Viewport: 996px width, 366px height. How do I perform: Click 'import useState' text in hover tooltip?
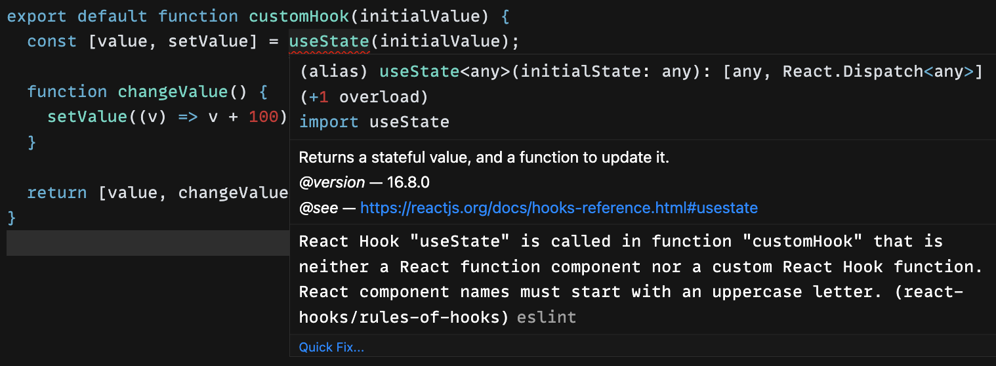point(374,122)
